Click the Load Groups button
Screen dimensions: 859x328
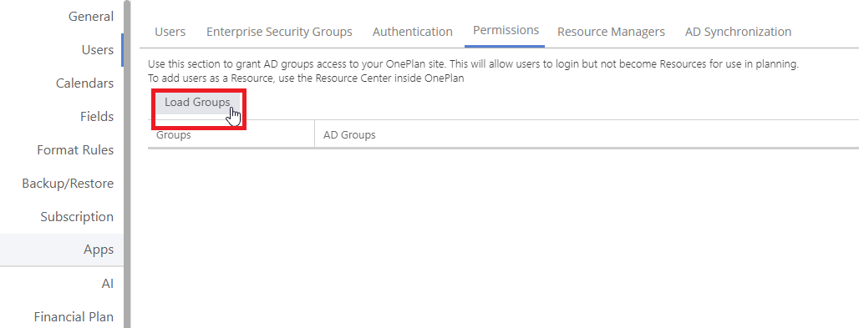198,103
